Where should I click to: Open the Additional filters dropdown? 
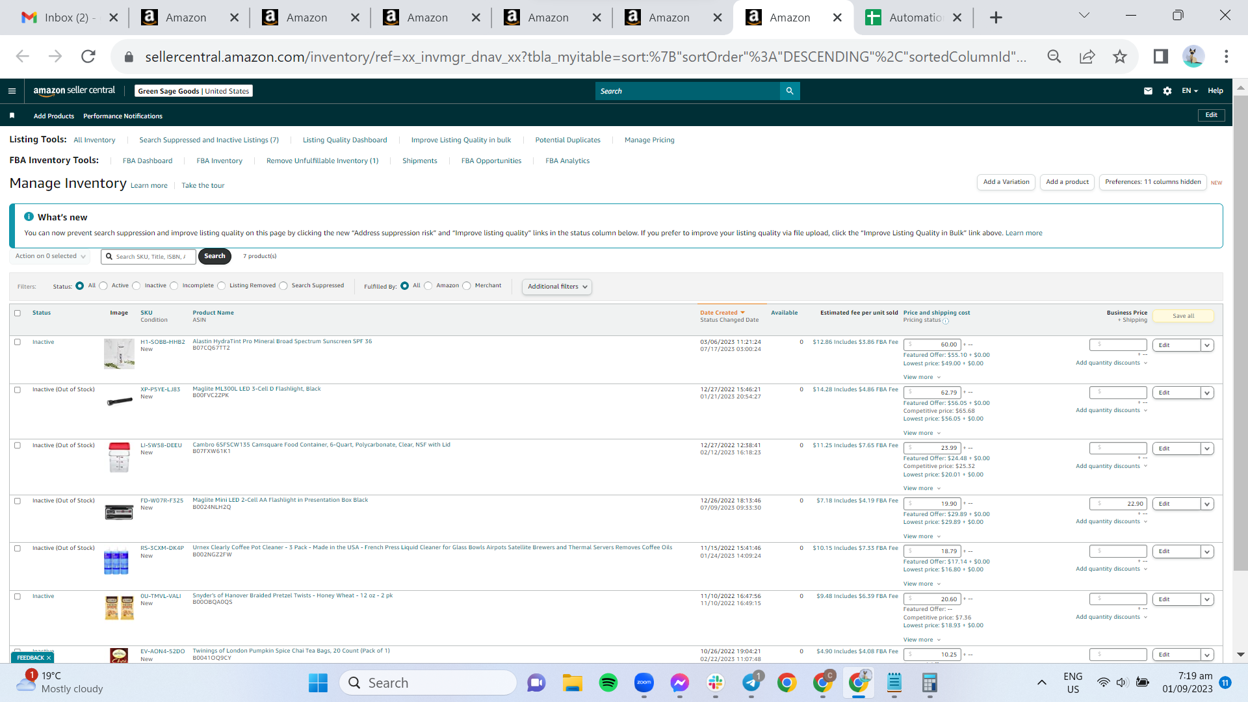click(x=557, y=287)
